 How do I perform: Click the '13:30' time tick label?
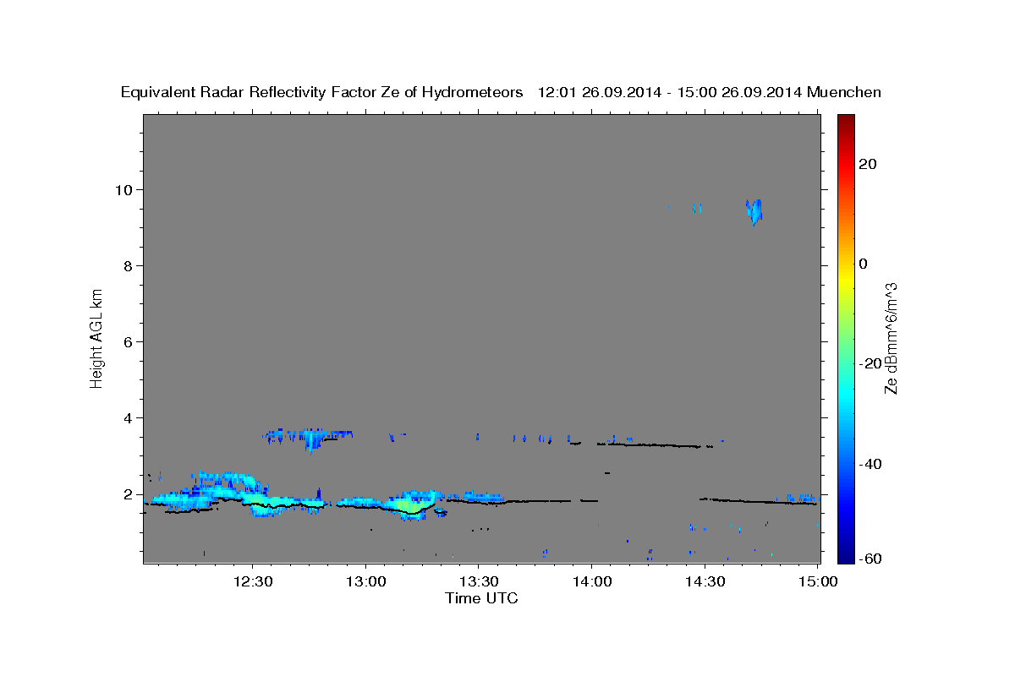point(478,581)
